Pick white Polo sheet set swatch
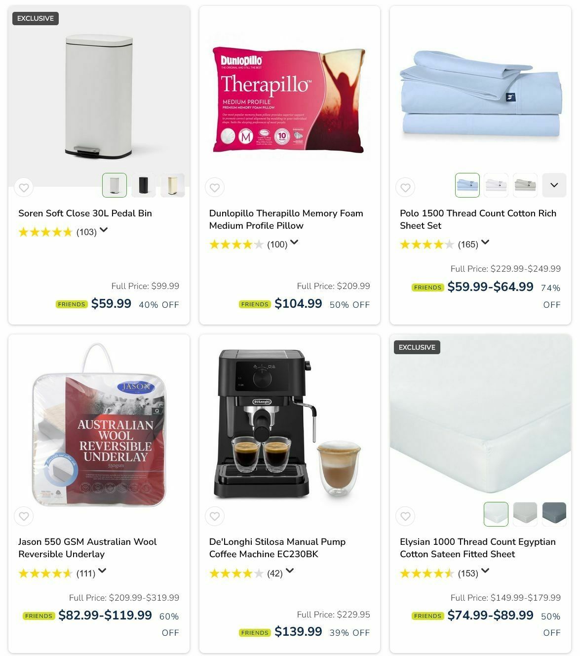580x656 pixels. point(496,185)
